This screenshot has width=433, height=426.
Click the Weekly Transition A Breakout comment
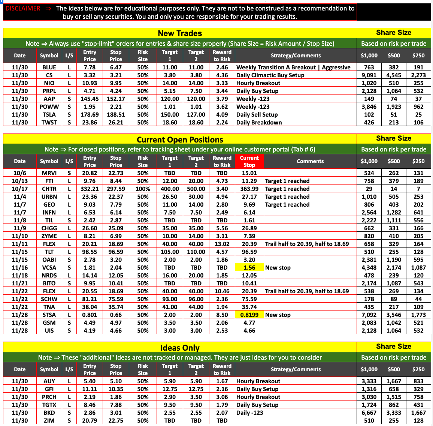pyautogui.click(x=293, y=67)
